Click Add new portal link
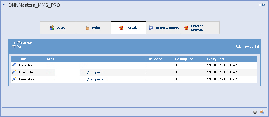Screen dimensions: 269x117 [247, 46]
